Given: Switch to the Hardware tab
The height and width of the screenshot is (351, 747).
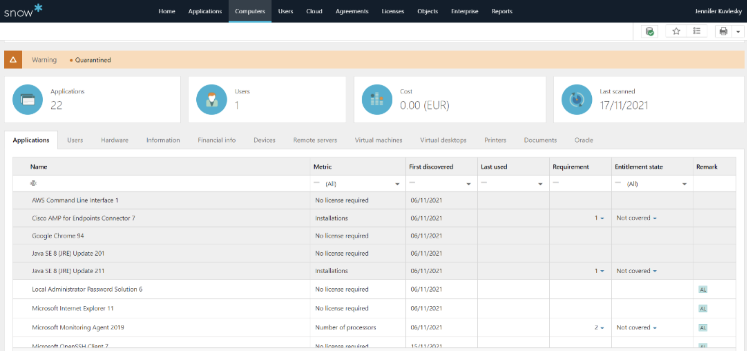Looking at the screenshot, I should [x=115, y=140].
